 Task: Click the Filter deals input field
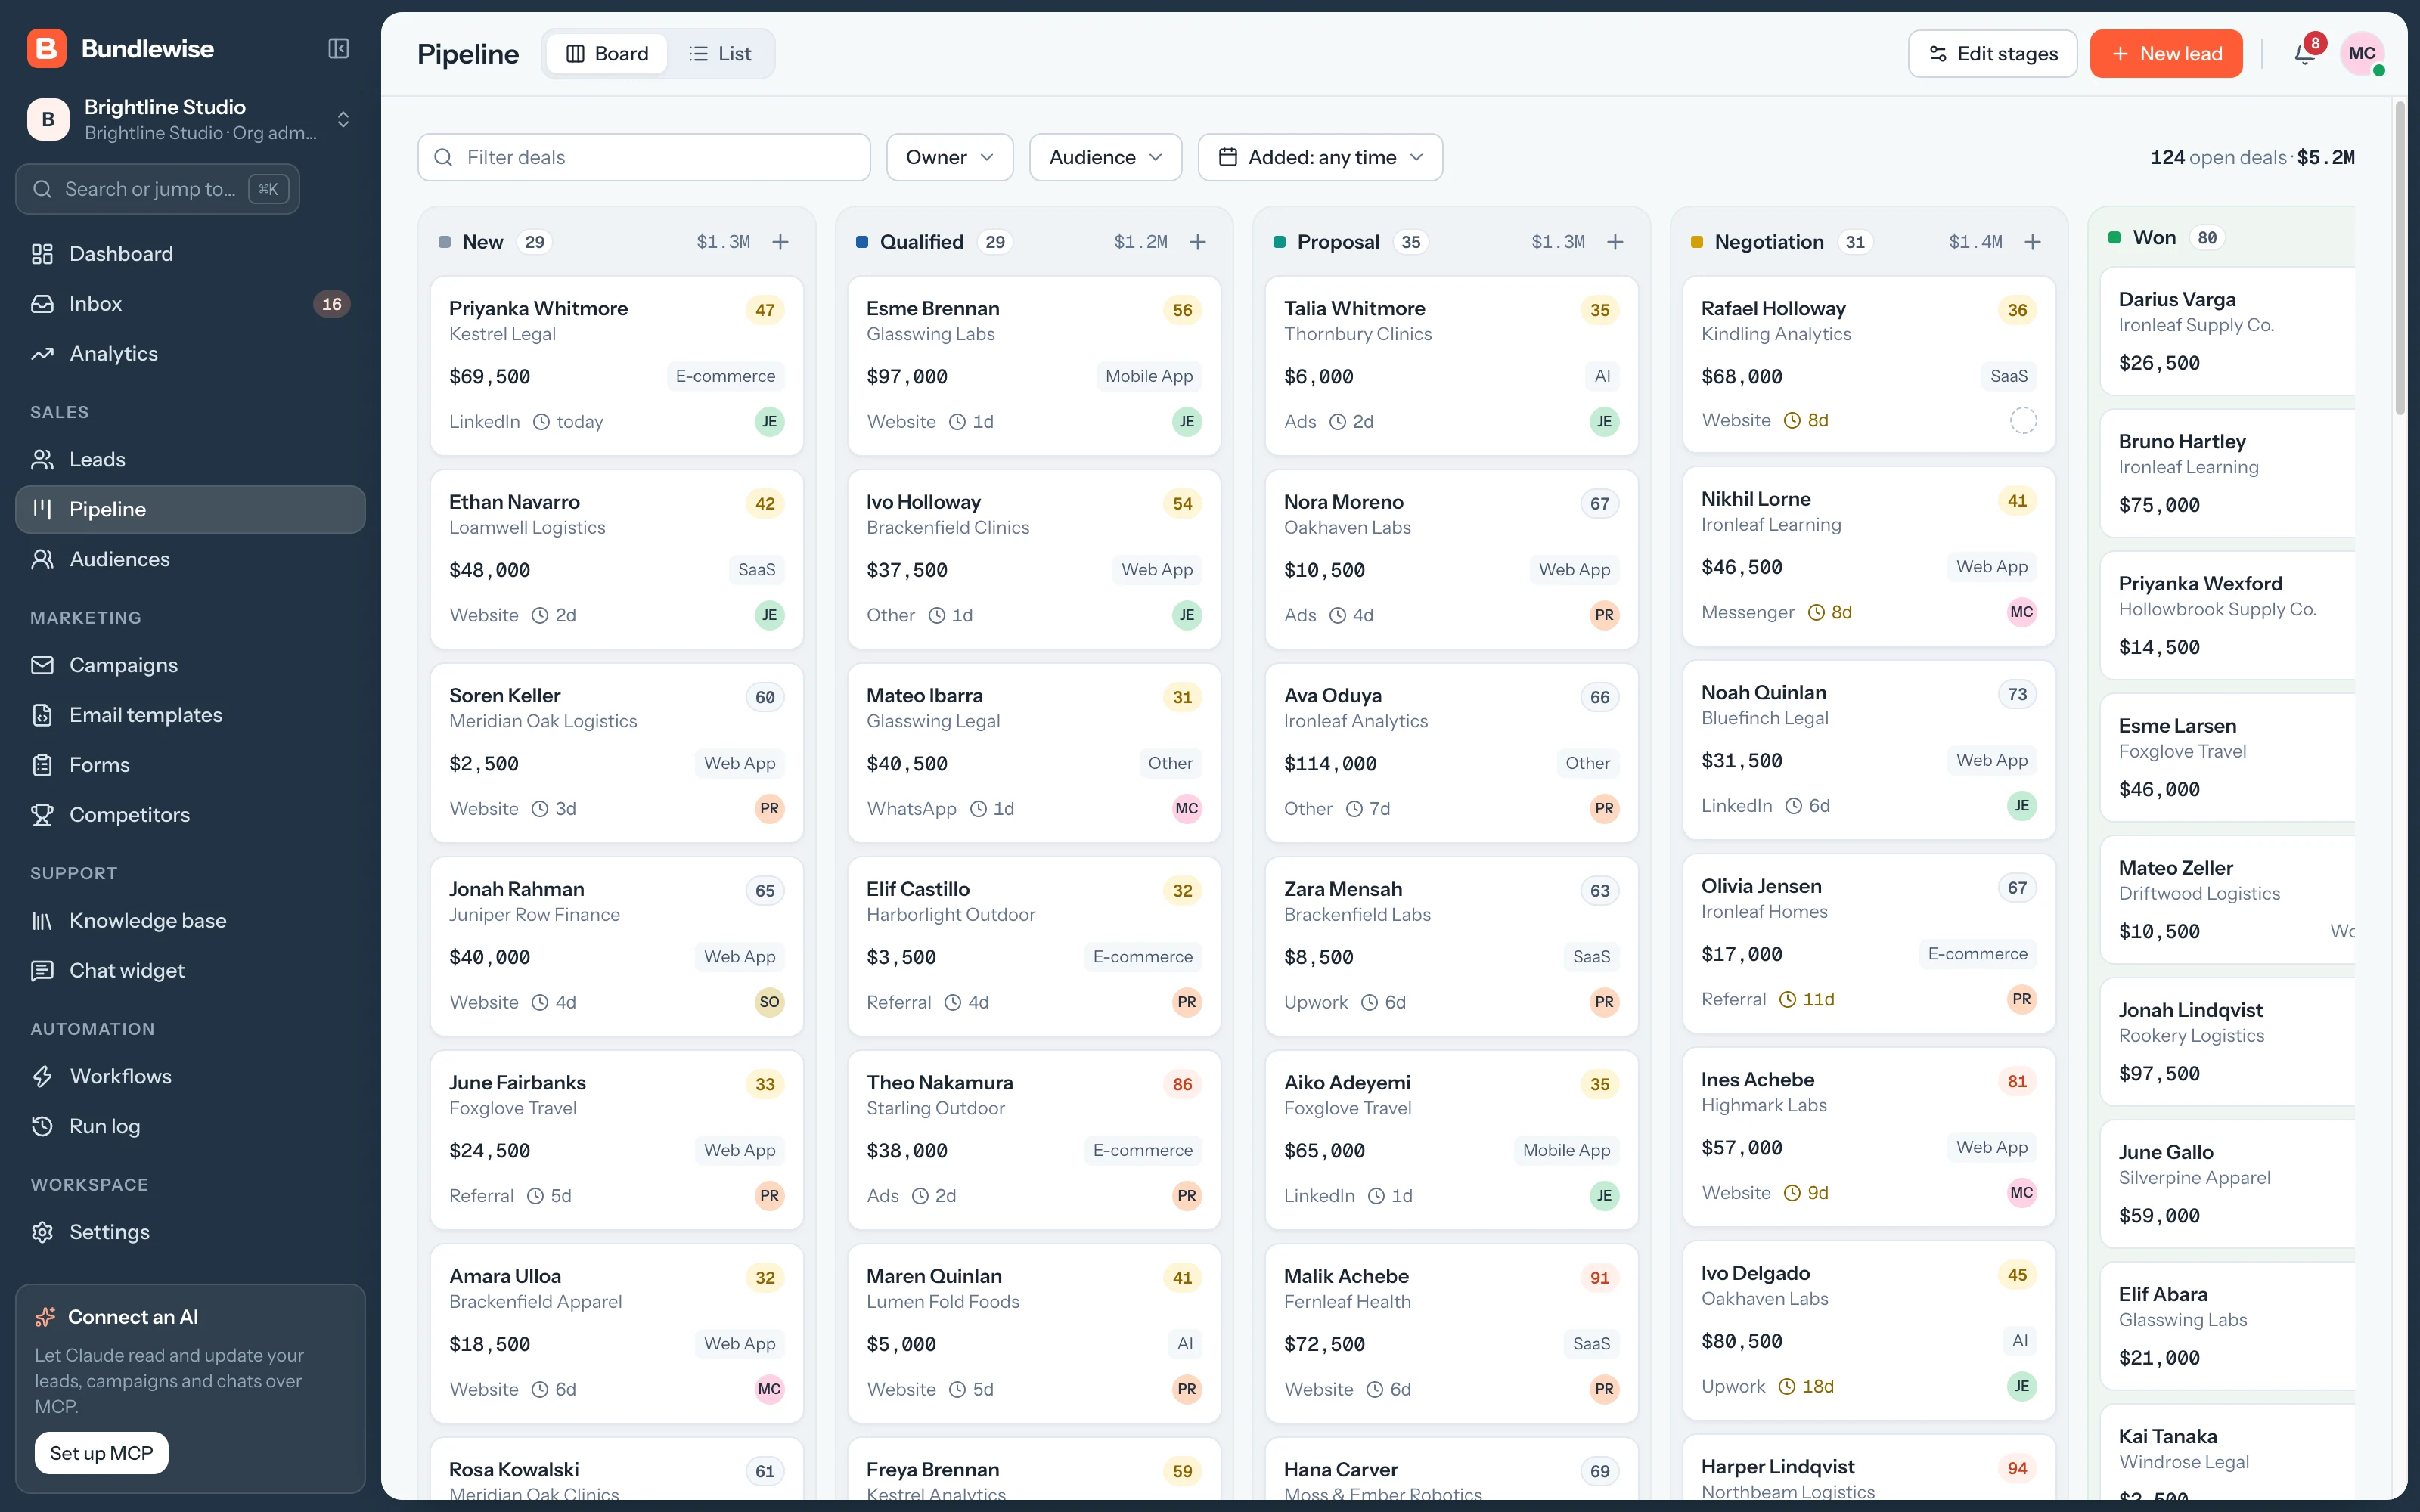[x=644, y=158]
